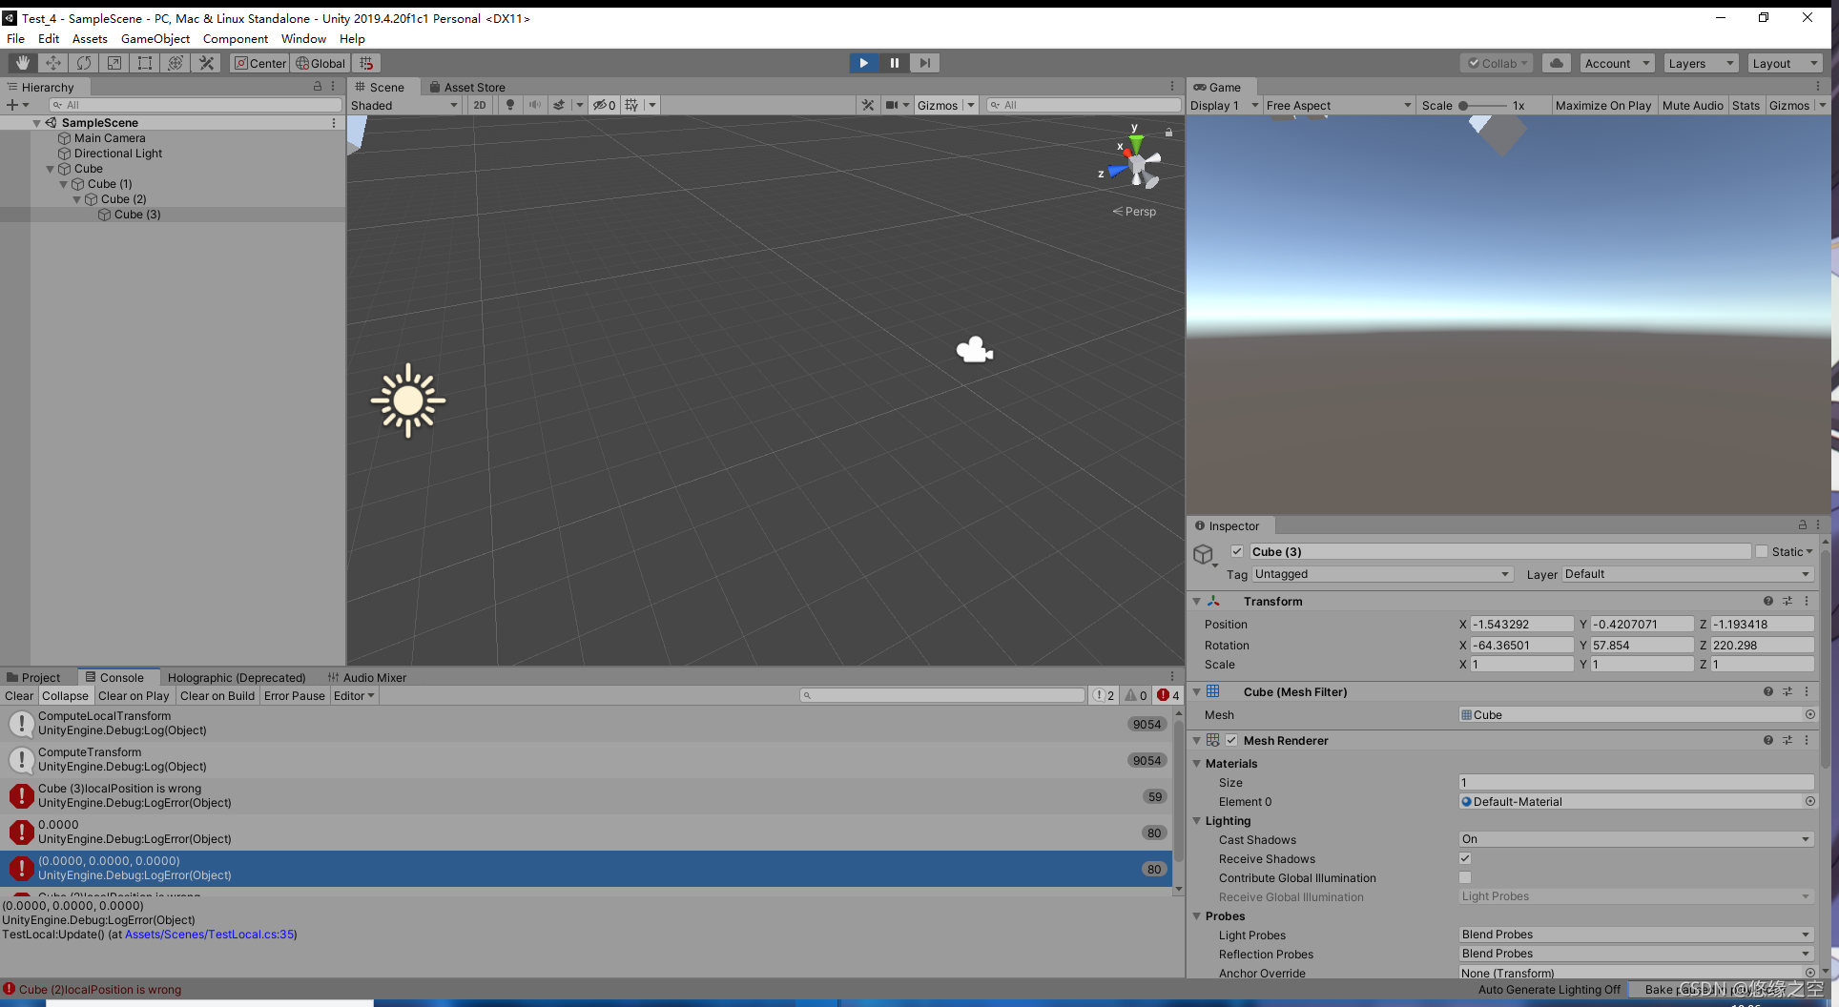Lock the Hierarchy panel
1839x1007 pixels.
(x=318, y=86)
